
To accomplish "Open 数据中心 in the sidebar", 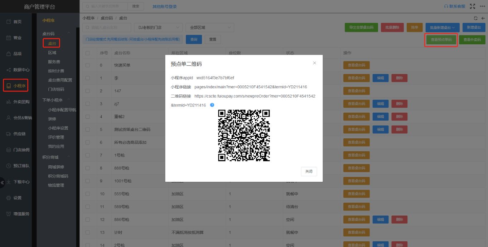I will click(18, 70).
